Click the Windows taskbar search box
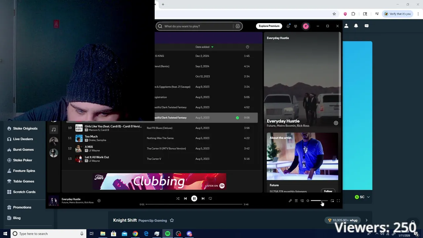Screen dimensions: 423x238 pos(48,234)
